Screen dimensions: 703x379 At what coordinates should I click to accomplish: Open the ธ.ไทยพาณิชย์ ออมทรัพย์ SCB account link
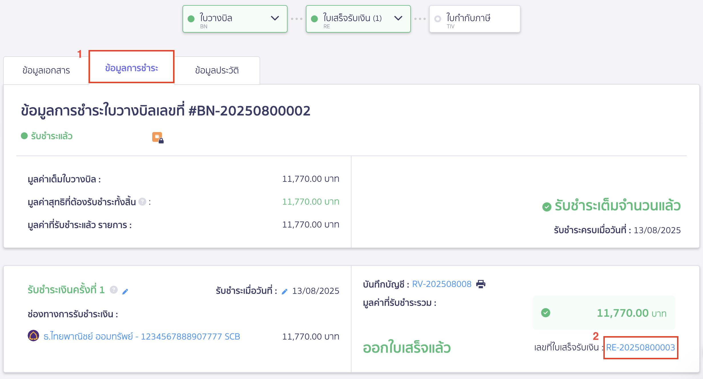click(142, 336)
